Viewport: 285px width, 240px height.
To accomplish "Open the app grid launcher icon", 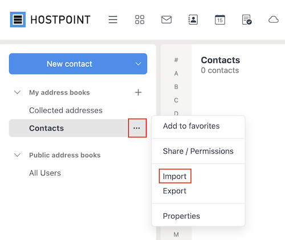I will [x=140, y=19].
